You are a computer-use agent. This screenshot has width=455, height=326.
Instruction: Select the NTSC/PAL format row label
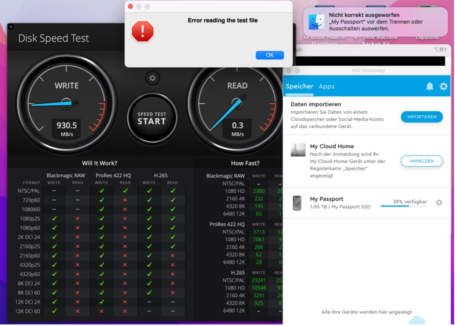pyautogui.click(x=29, y=191)
